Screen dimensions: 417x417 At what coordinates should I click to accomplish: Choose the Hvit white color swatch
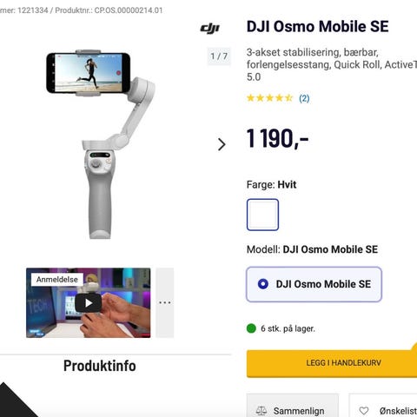[262, 215]
